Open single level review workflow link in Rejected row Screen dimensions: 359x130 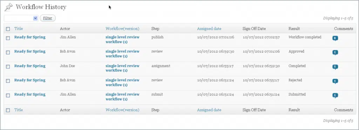tap(122, 82)
